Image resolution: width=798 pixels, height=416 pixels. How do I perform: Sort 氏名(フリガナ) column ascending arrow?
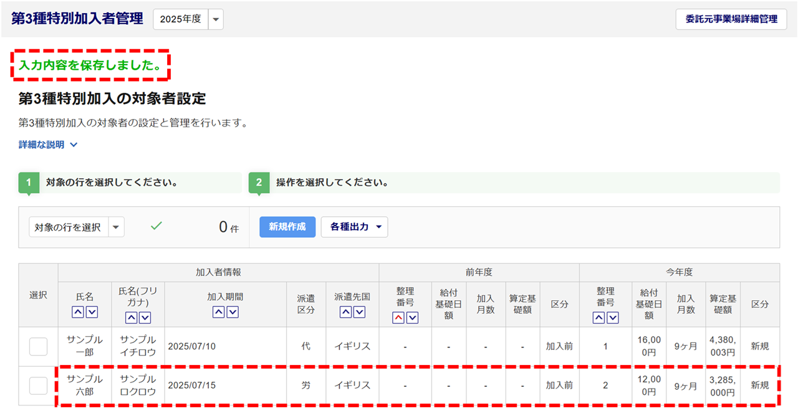(132, 318)
